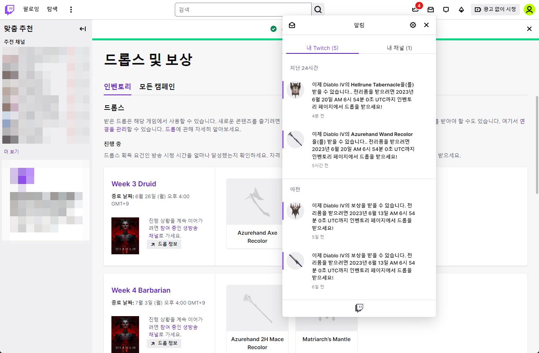Open the Week 4 Barbarian campaign link
This screenshot has height=353, width=539.
point(141,290)
